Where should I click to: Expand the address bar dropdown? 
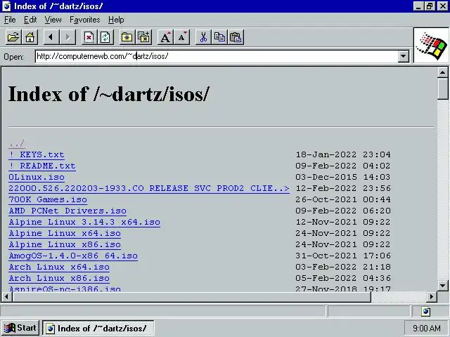click(x=403, y=56)
